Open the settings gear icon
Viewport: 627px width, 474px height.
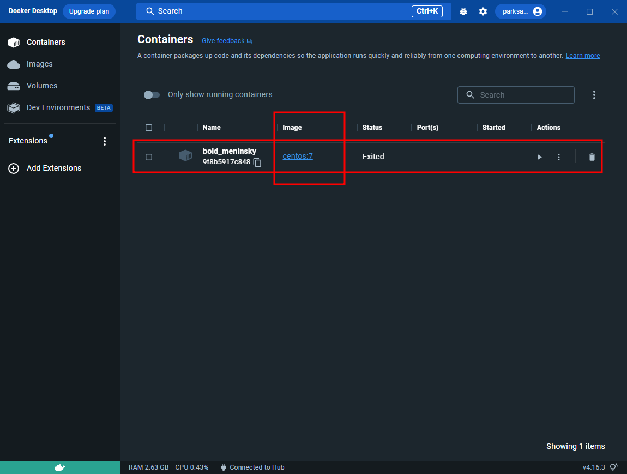[x=483, y=11]
